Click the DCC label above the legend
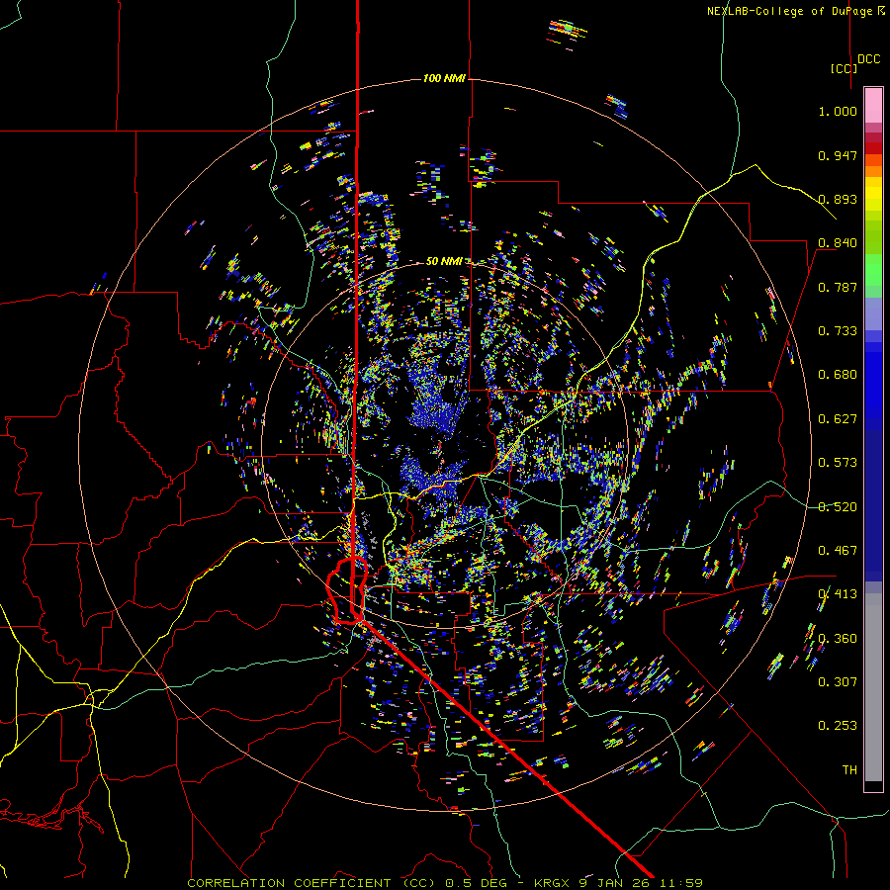890x890 pixels. point(868,59)
